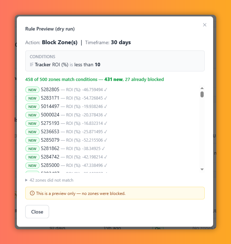Click the scrollbar up arrow
231x244 pixels.
202,88
